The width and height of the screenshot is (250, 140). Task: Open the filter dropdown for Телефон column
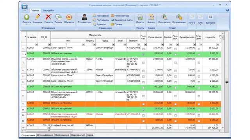(x=139, y=45)
